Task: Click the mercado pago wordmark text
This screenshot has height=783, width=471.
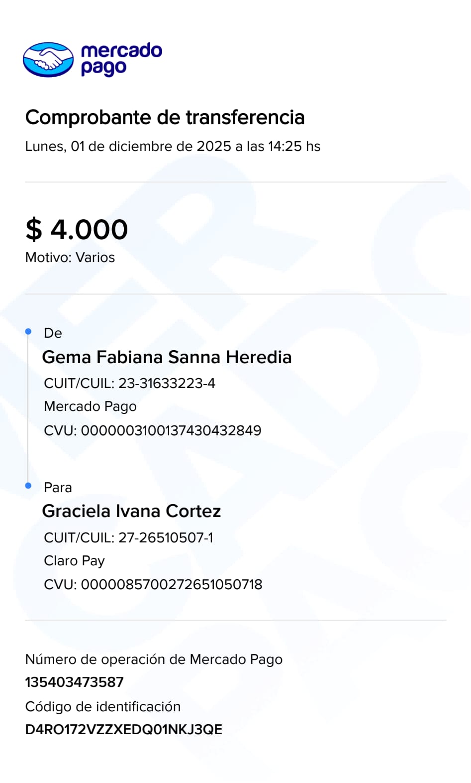Action: point(121,59)
